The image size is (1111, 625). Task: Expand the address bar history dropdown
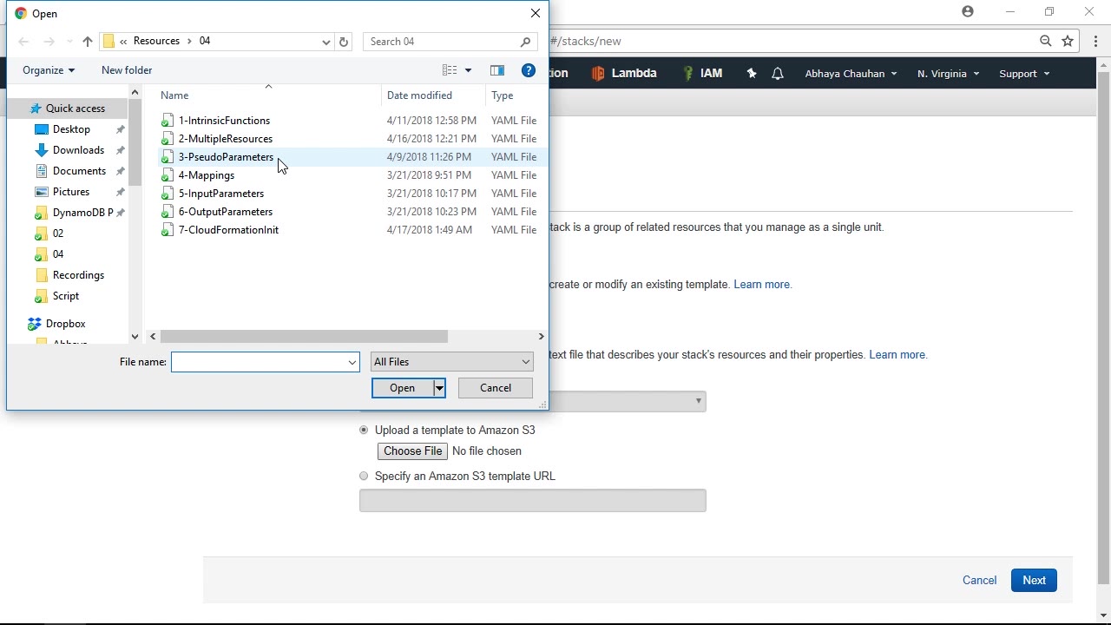(326, 42)
